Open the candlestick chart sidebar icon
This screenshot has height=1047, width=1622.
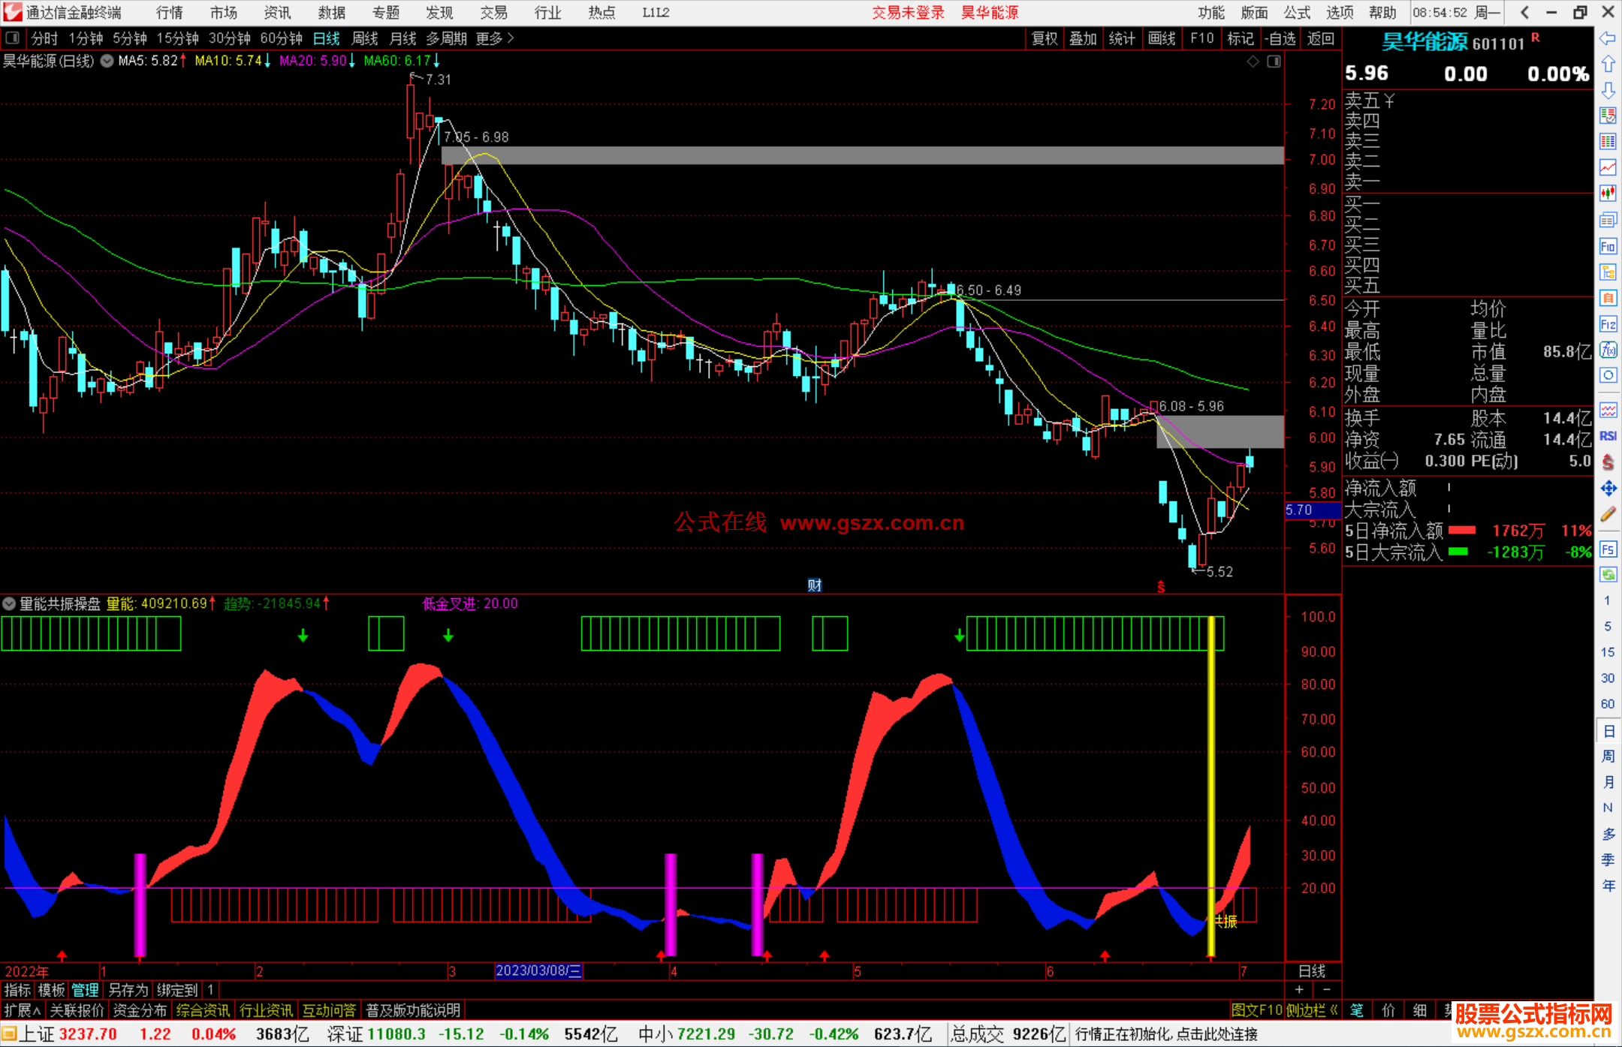[x=1608, y=194]
